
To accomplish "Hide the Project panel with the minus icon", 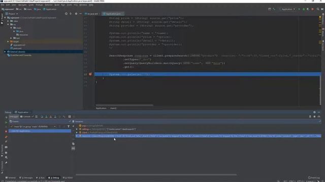I will coord(80,14).
